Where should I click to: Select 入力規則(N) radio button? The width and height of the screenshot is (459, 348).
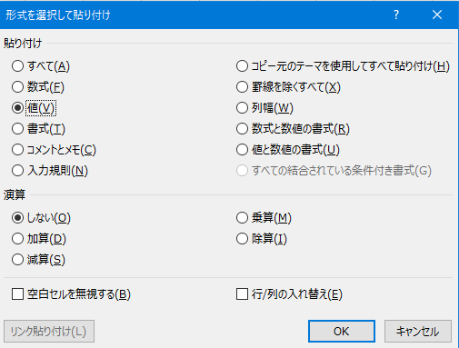pyautogui.click(x=50, y=171)
